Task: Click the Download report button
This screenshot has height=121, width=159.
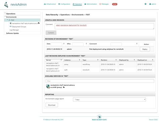Action: click(x=52, y=105)
